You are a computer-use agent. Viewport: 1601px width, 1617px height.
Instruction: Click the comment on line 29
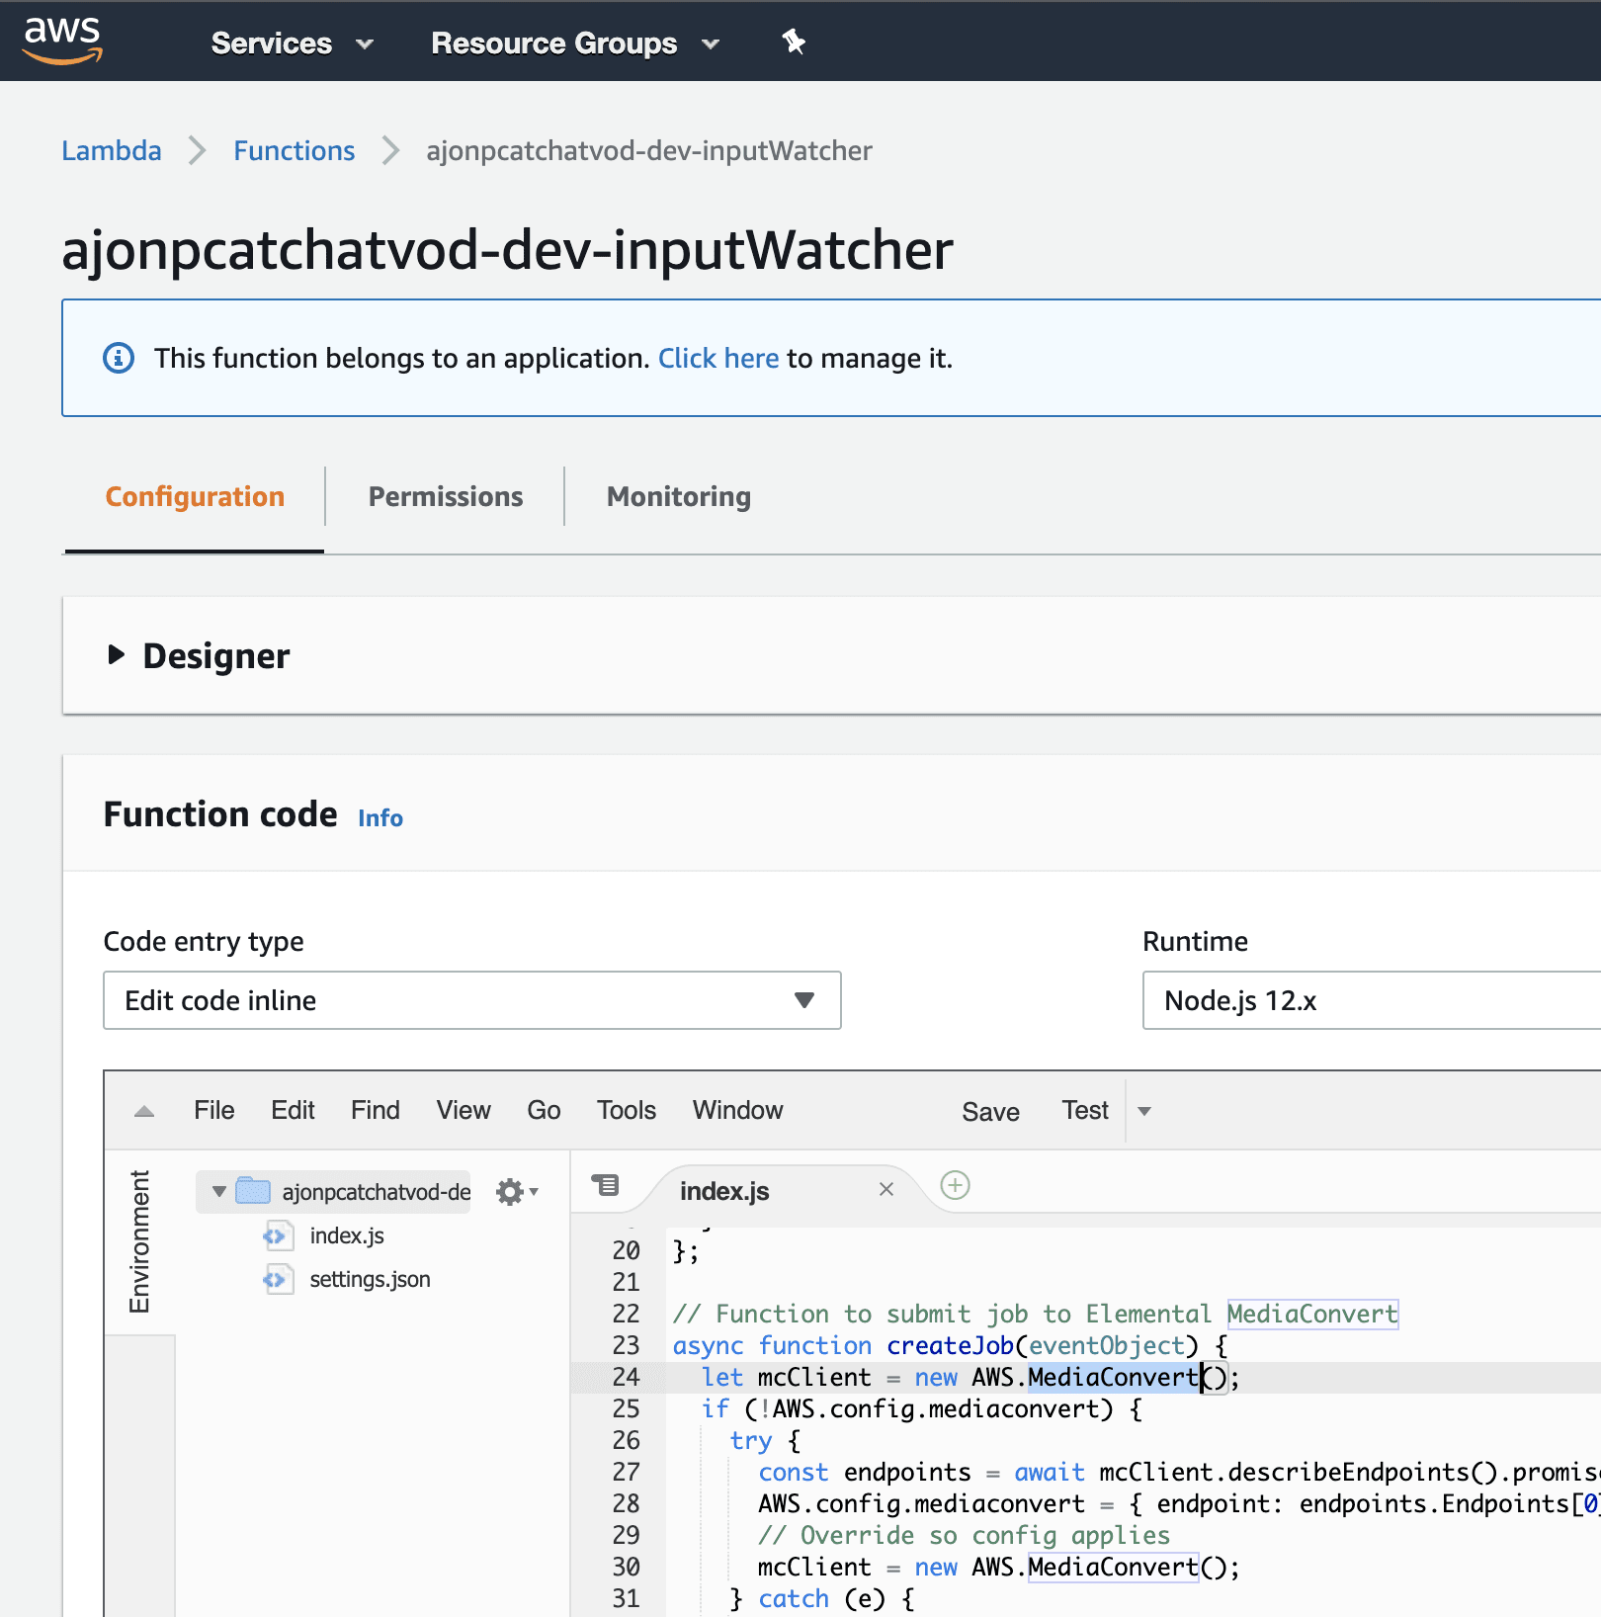[964, 1535]
